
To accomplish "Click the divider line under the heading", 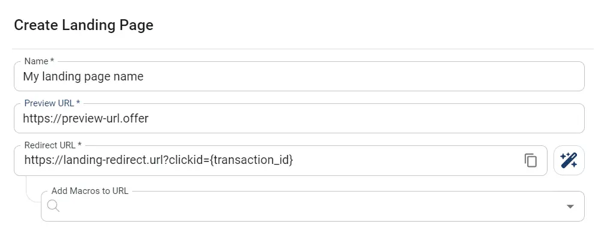I will click(303, 49).
